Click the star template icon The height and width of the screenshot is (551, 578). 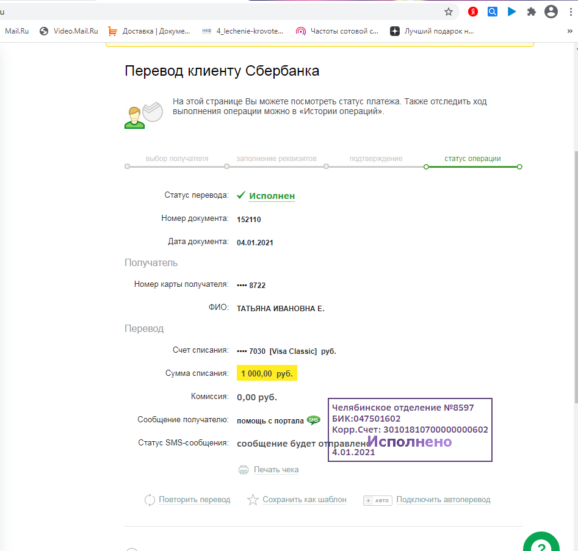(253, 500)
